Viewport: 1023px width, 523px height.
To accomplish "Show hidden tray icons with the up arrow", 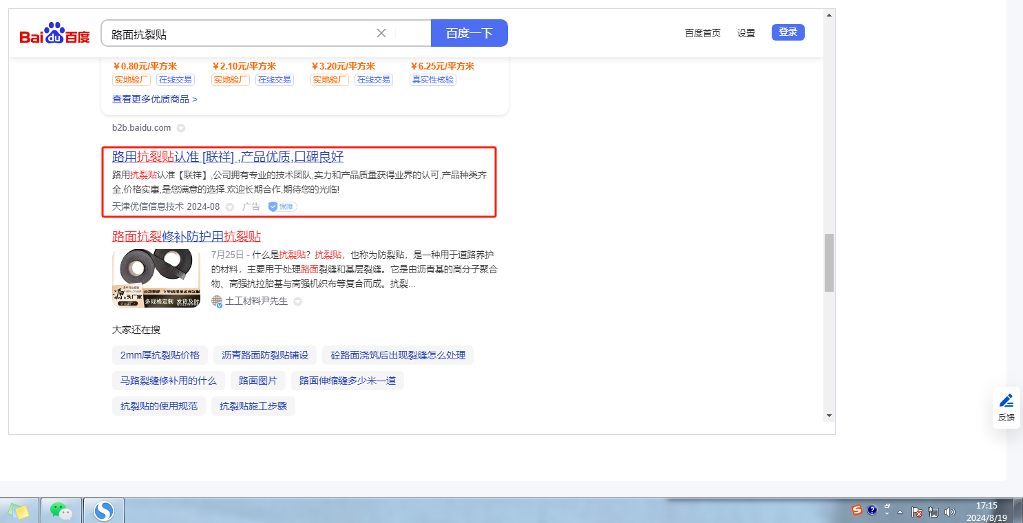I will (x=900, y=511).
